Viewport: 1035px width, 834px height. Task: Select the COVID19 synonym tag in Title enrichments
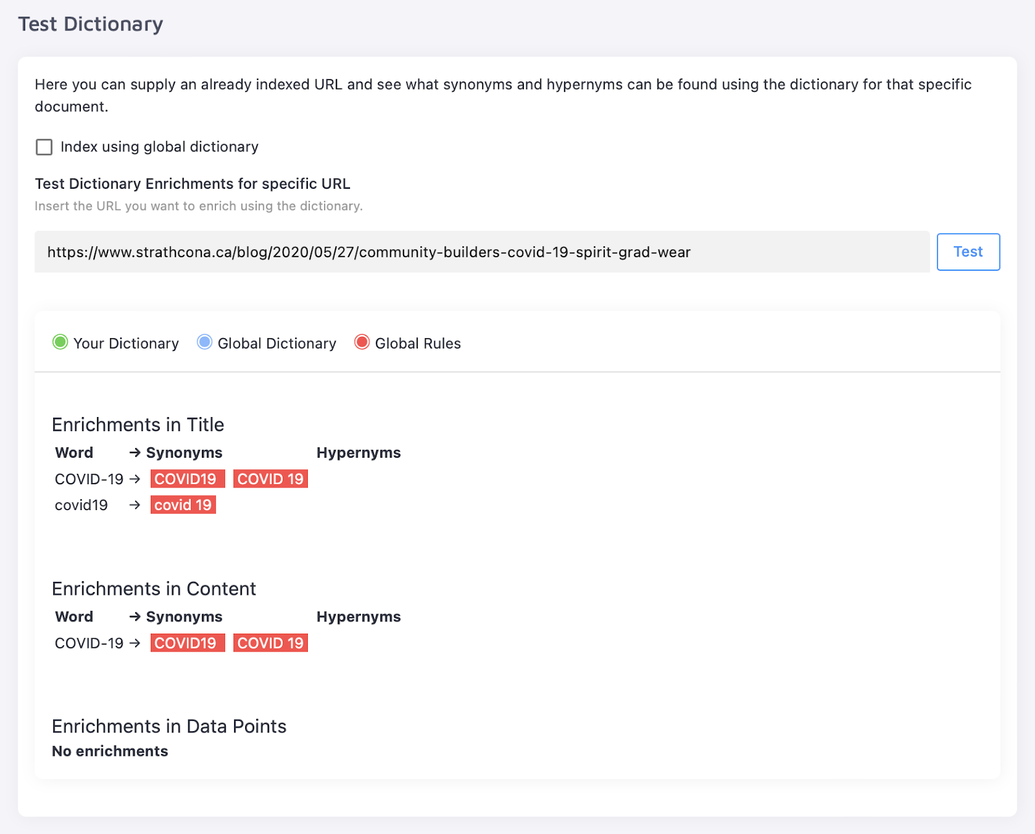187,479
